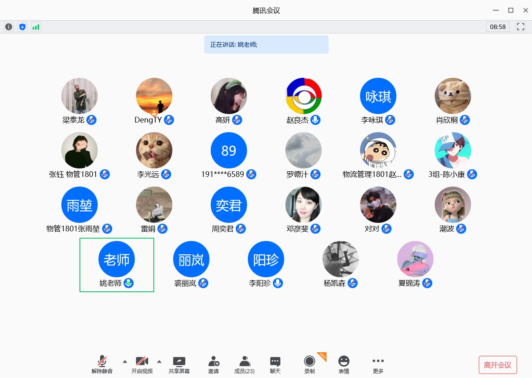Select the blue 阳珍 avatar circle

click(266, 259)
